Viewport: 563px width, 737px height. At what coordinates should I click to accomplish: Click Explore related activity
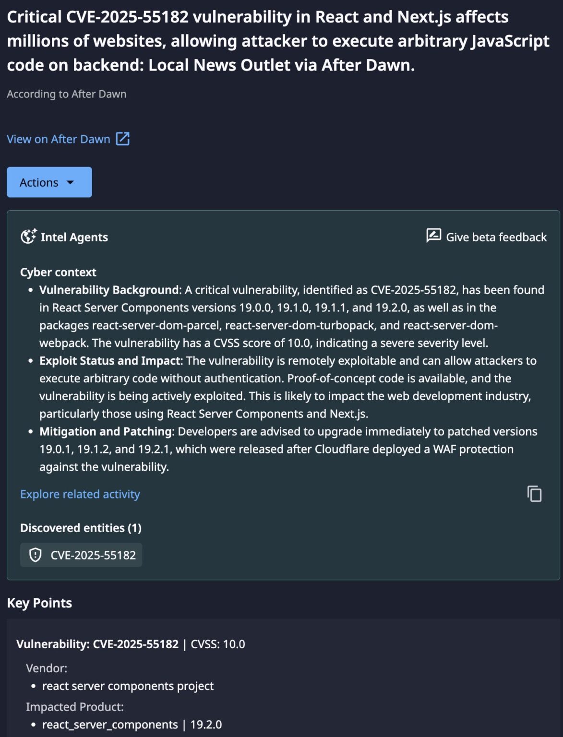pos(80,494)
